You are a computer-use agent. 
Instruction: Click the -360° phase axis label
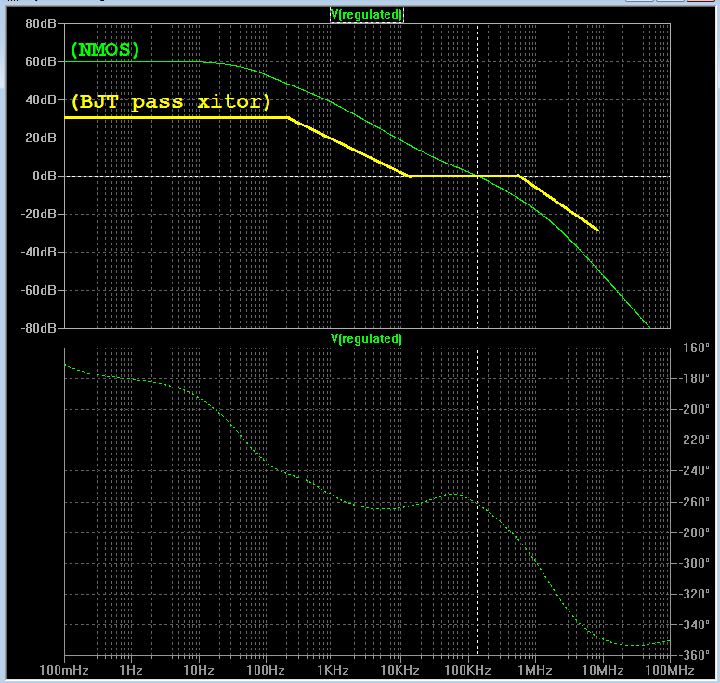point(694,655)
